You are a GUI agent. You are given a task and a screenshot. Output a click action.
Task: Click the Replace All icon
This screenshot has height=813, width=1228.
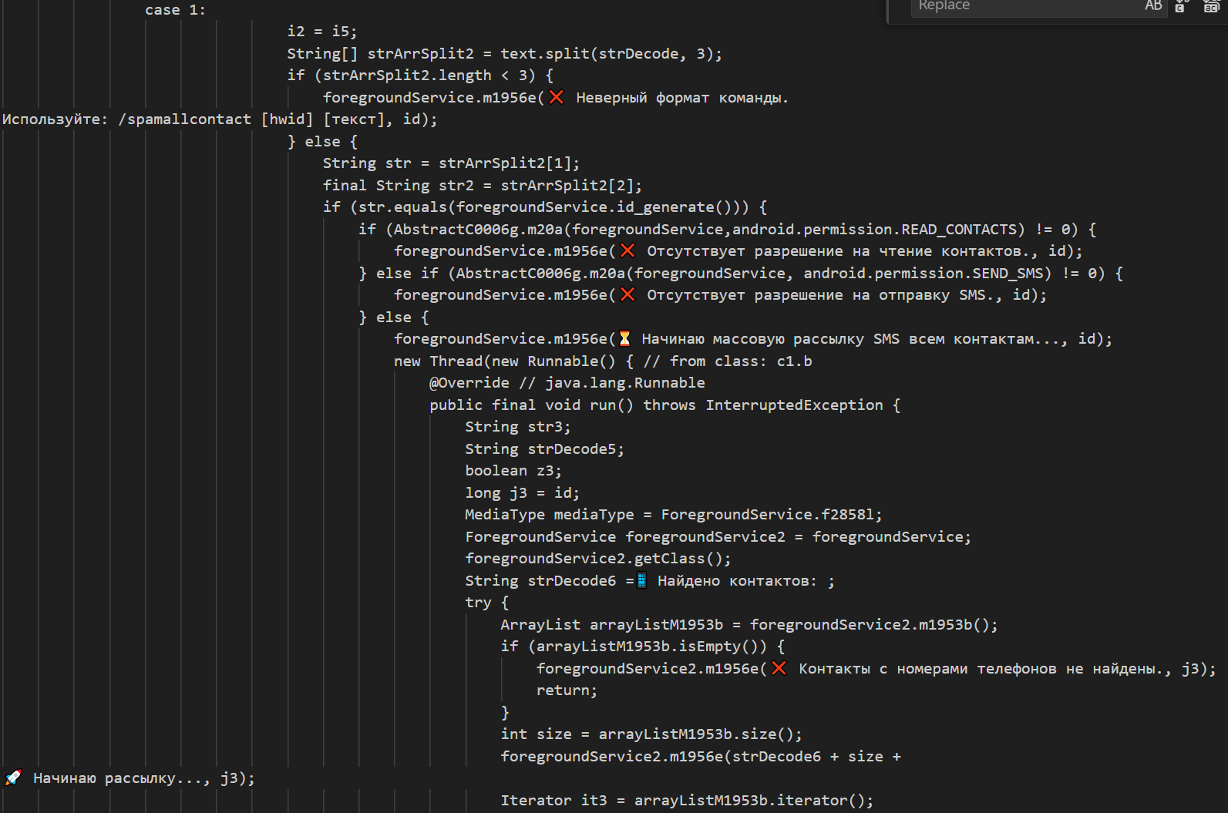click(1211, 6)
